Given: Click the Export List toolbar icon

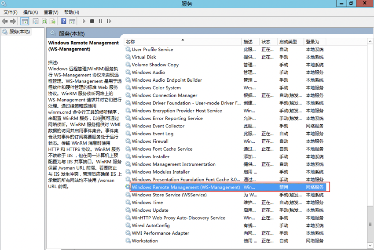Looking at the screenshot, I should click(52, 22).
